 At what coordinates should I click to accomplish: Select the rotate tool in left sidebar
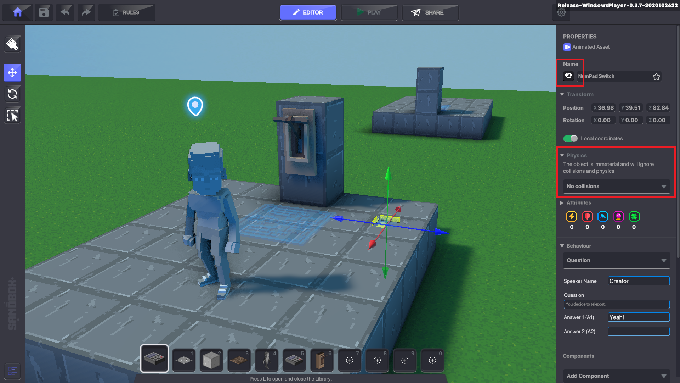(x=12, y=94)
